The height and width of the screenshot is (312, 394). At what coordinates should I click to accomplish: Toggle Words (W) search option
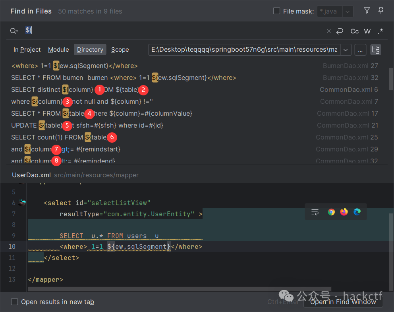[367, 31]
